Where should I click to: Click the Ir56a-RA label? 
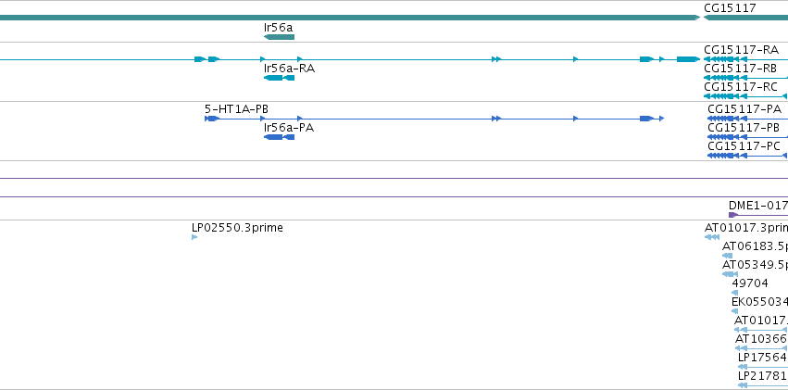(289, 69)
